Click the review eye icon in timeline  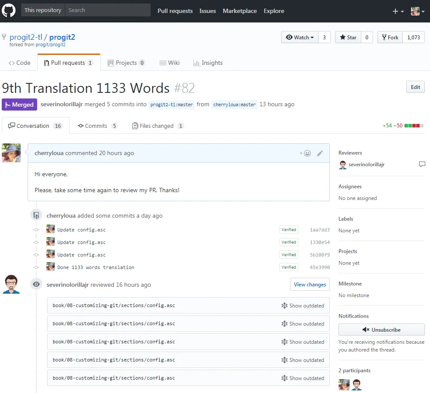[36, 285]
